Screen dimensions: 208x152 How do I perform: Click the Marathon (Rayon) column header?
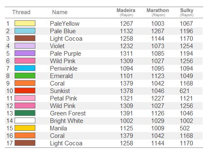(x=158, y=12)
